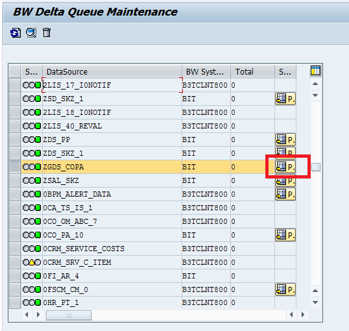Viewport: 349px width, 331px height.
Task: Select row marker for 0FI_AR_4
Action: [x=15, y=276]
